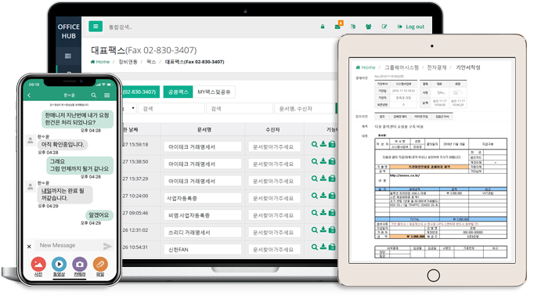
Task: Close the attachment panel with X icon
Action: [29, 246]
